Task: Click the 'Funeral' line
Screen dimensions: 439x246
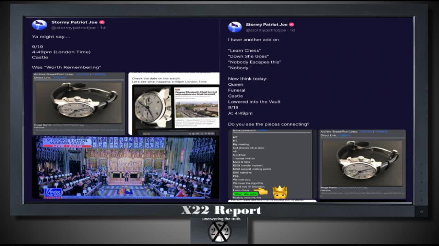Action: (237, 90)
